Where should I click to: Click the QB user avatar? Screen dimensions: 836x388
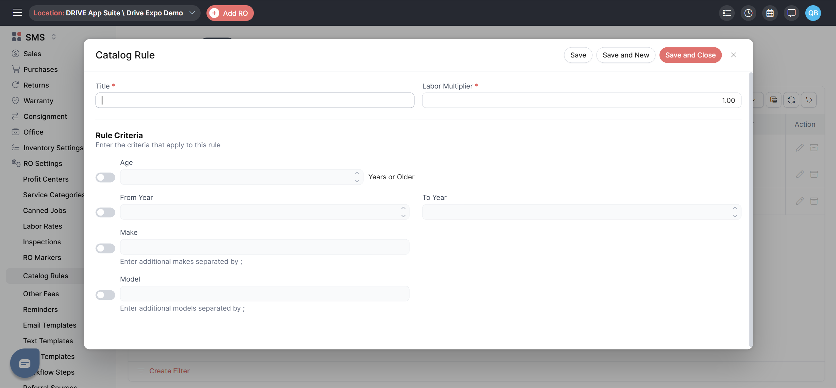point(813,13)
